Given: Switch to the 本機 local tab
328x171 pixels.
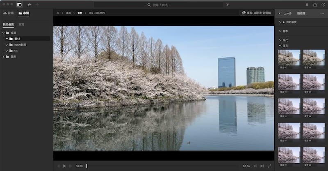Looking at the screenshot, I should pyautogui.click(x=24, y=13).
